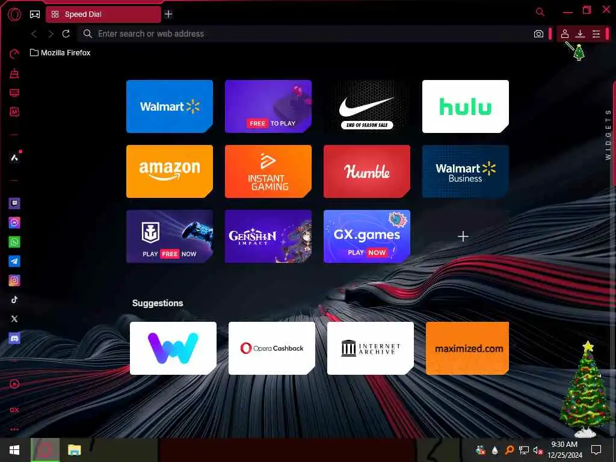Open GX Cleaner broom icon in sidebar
Screen dimensions: 616x462
point(14,73)
